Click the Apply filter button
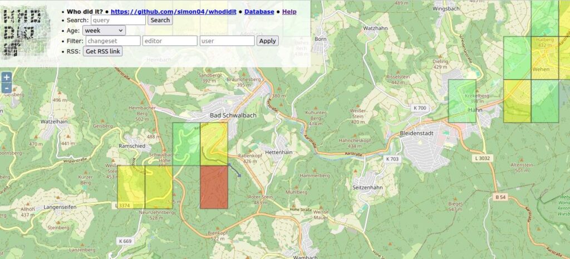Screen dimensions: 570x259 268,41
